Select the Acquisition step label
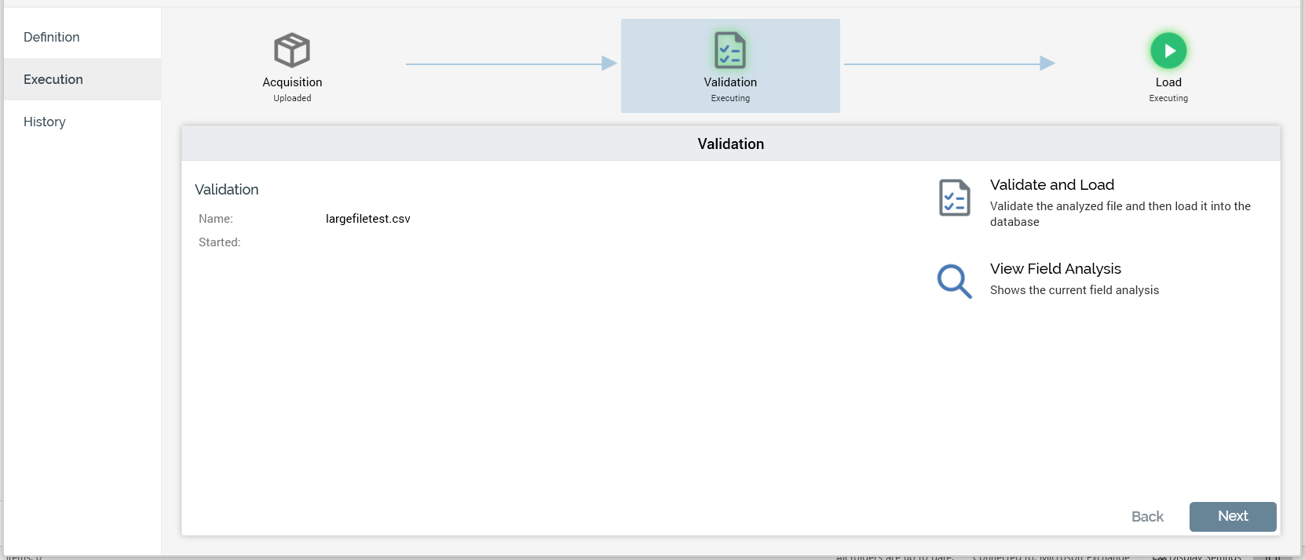Image resolution: width=1305 pixels, height=560 pixels. [292, 82]
